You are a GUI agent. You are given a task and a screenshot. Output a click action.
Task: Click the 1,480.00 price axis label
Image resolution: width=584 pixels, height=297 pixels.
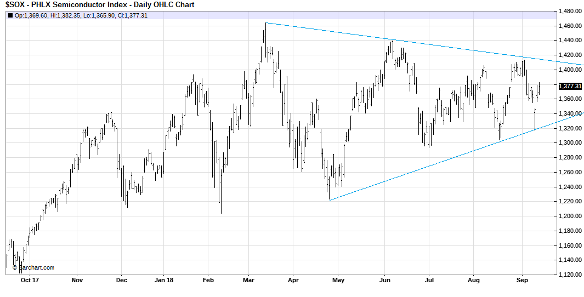[570, 11]
